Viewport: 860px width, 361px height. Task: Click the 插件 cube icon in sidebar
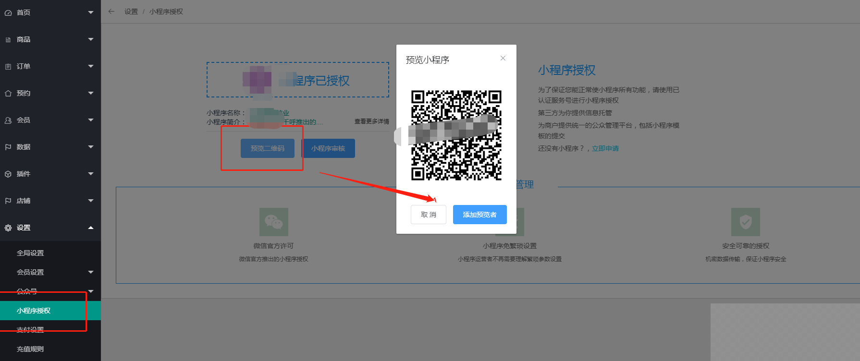click(8, 174)
